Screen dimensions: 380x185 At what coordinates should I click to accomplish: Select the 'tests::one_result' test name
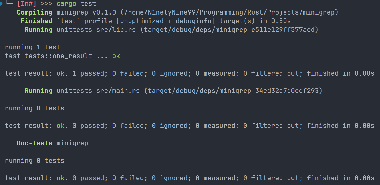pyautogui.click(x=58, y=56)
